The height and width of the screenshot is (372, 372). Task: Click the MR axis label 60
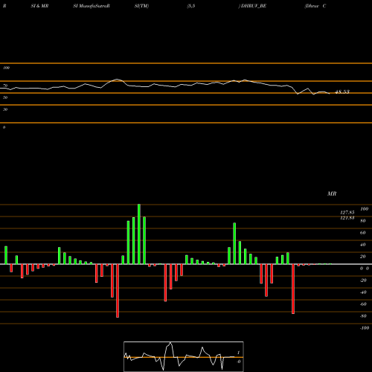click(363, 233)
